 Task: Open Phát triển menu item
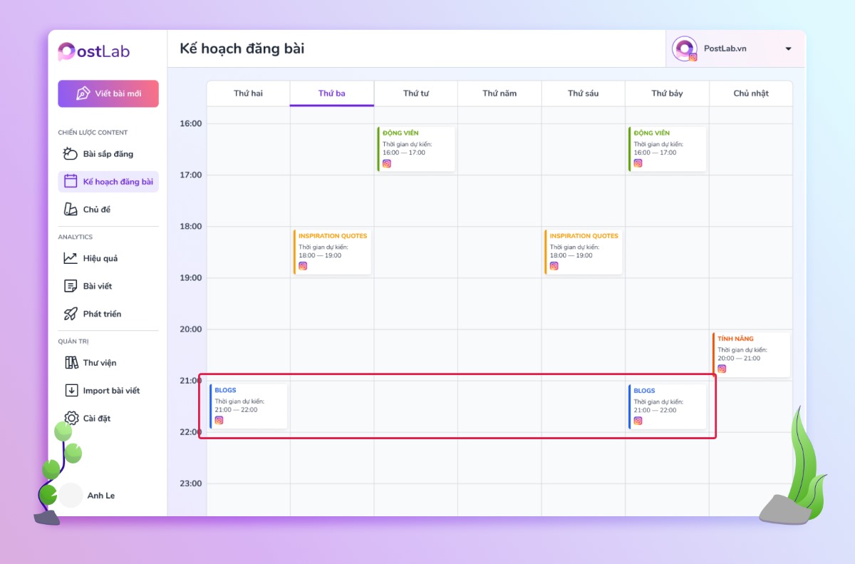108,314
